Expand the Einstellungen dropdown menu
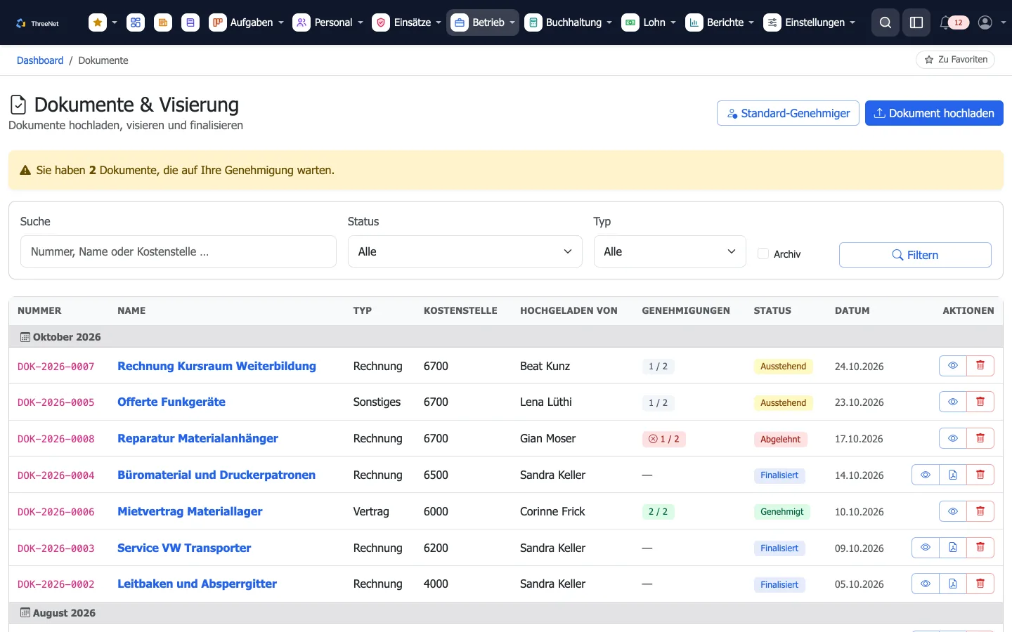The image size is (1012, 632). (x=810, y=22)
